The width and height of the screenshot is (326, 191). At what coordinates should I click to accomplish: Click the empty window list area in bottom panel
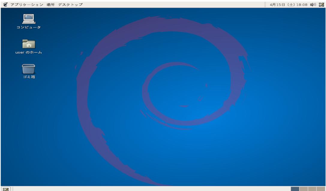click(x=150, y=189)
